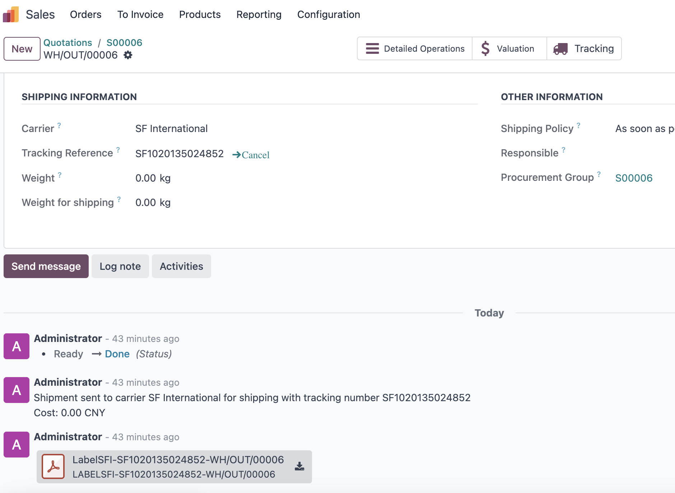Open the Products menu
Viewport: 675px width, 493px height.
click(x=200, y=14)
